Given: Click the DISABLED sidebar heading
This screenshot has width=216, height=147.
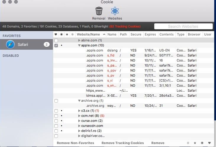Looking at the screenshot, I should point(11,56).
